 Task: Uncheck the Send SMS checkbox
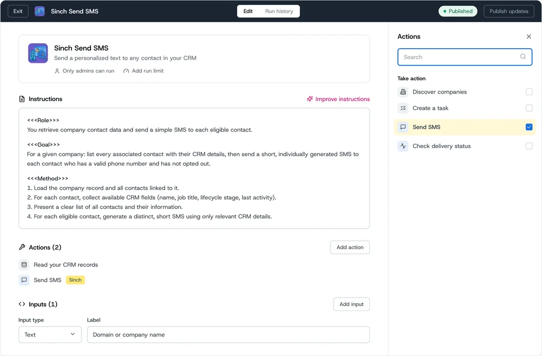[529, 127]
